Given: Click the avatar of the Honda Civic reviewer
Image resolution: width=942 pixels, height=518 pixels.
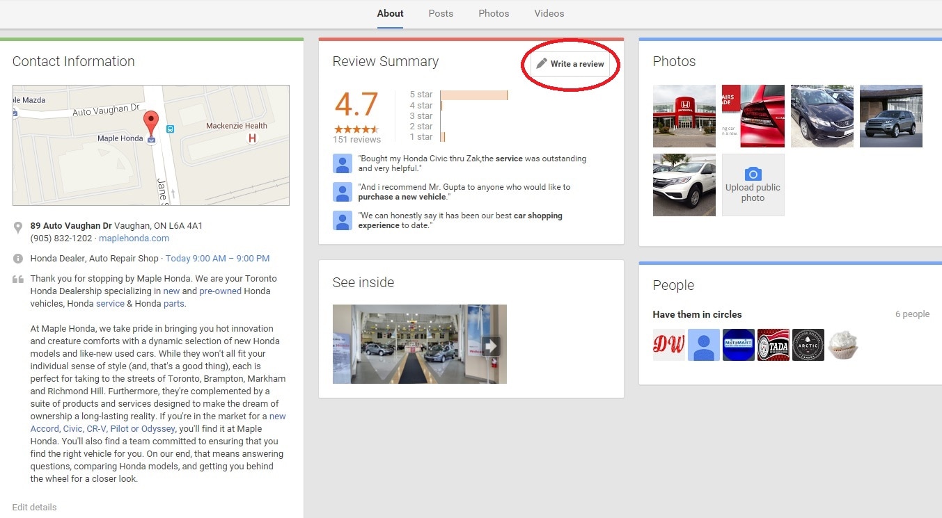Looking at the screenshot, I should [343, 163].
